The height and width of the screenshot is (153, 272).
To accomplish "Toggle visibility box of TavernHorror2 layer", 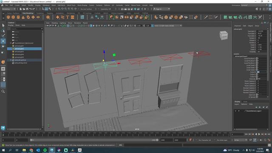I will [235, 111].
